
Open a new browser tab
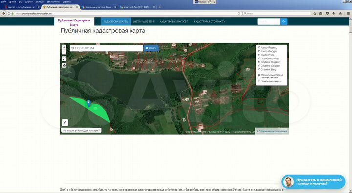point(160,7)
